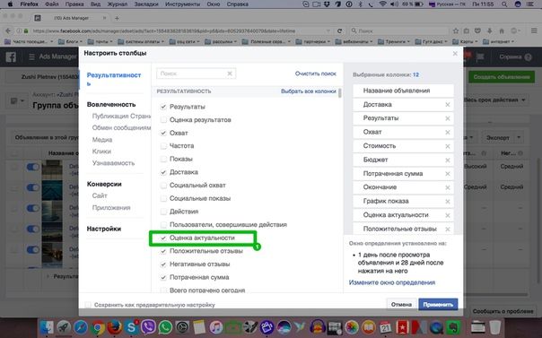Open the Закладки menu
Image resolution: width=542 pixels, height=338 pixels.
coord(146,4)
